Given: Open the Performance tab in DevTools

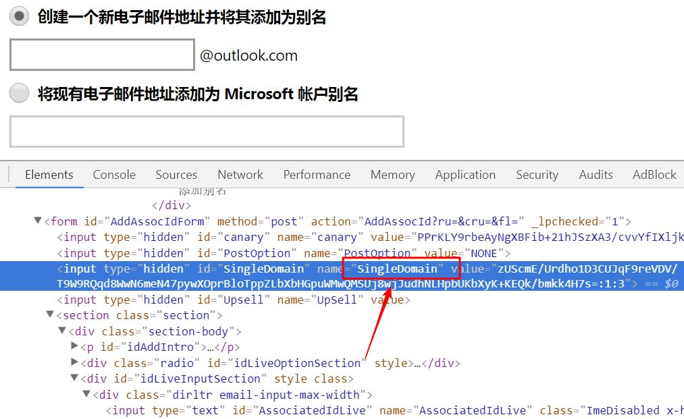Looking at the screenshot, I should [317, 175].
